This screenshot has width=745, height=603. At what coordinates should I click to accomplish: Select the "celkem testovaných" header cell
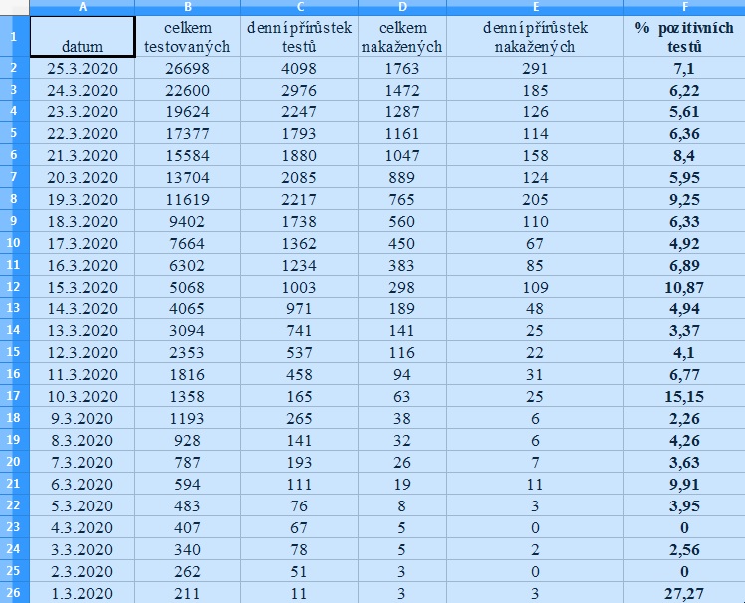187,37
